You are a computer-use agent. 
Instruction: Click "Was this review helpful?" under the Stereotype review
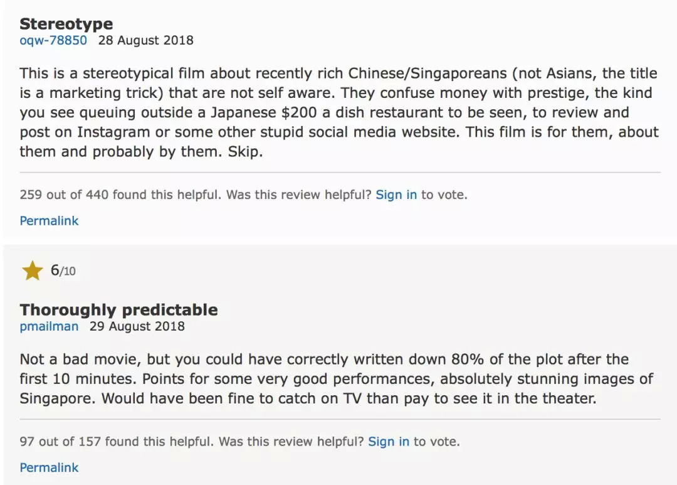(x=299, y=195)
